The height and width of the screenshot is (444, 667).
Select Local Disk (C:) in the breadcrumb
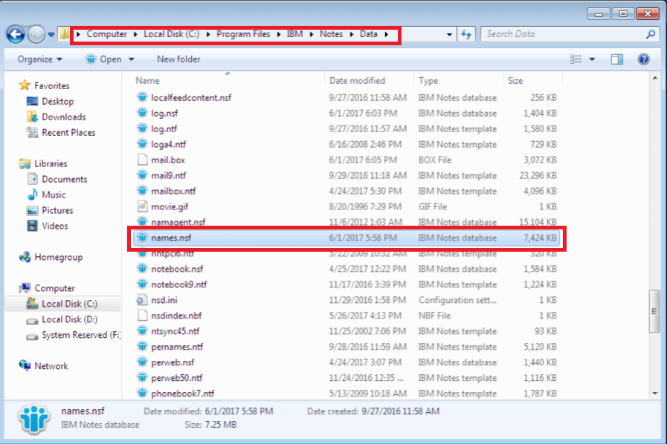pyautogui.click(x=172, y=34)
